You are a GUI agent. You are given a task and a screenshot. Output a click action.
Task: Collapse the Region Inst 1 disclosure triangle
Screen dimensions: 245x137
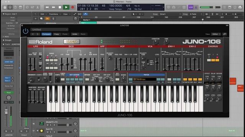(3, 14)
